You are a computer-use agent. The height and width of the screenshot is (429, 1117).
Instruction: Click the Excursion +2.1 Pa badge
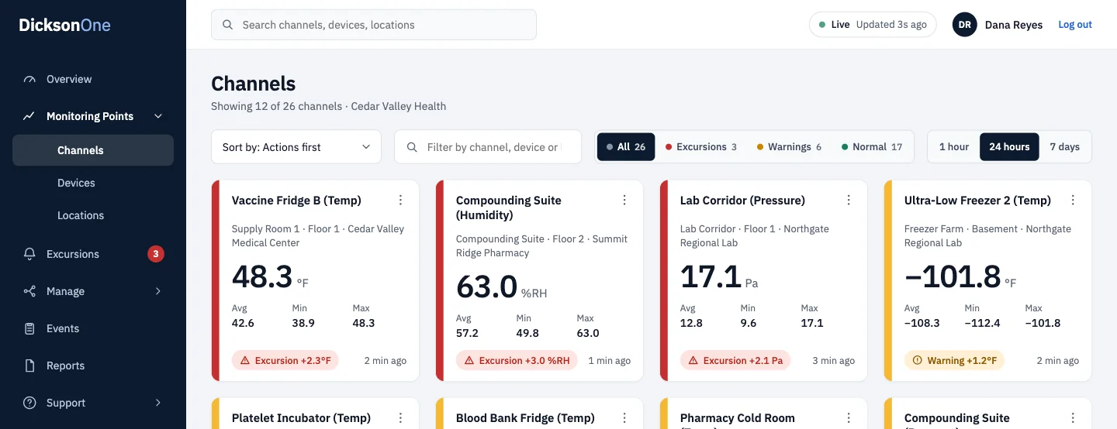point(735,361)
